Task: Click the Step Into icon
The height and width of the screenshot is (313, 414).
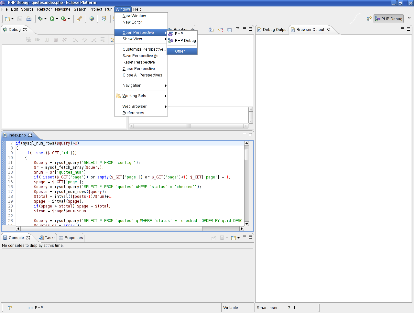Action: [76, 40]
